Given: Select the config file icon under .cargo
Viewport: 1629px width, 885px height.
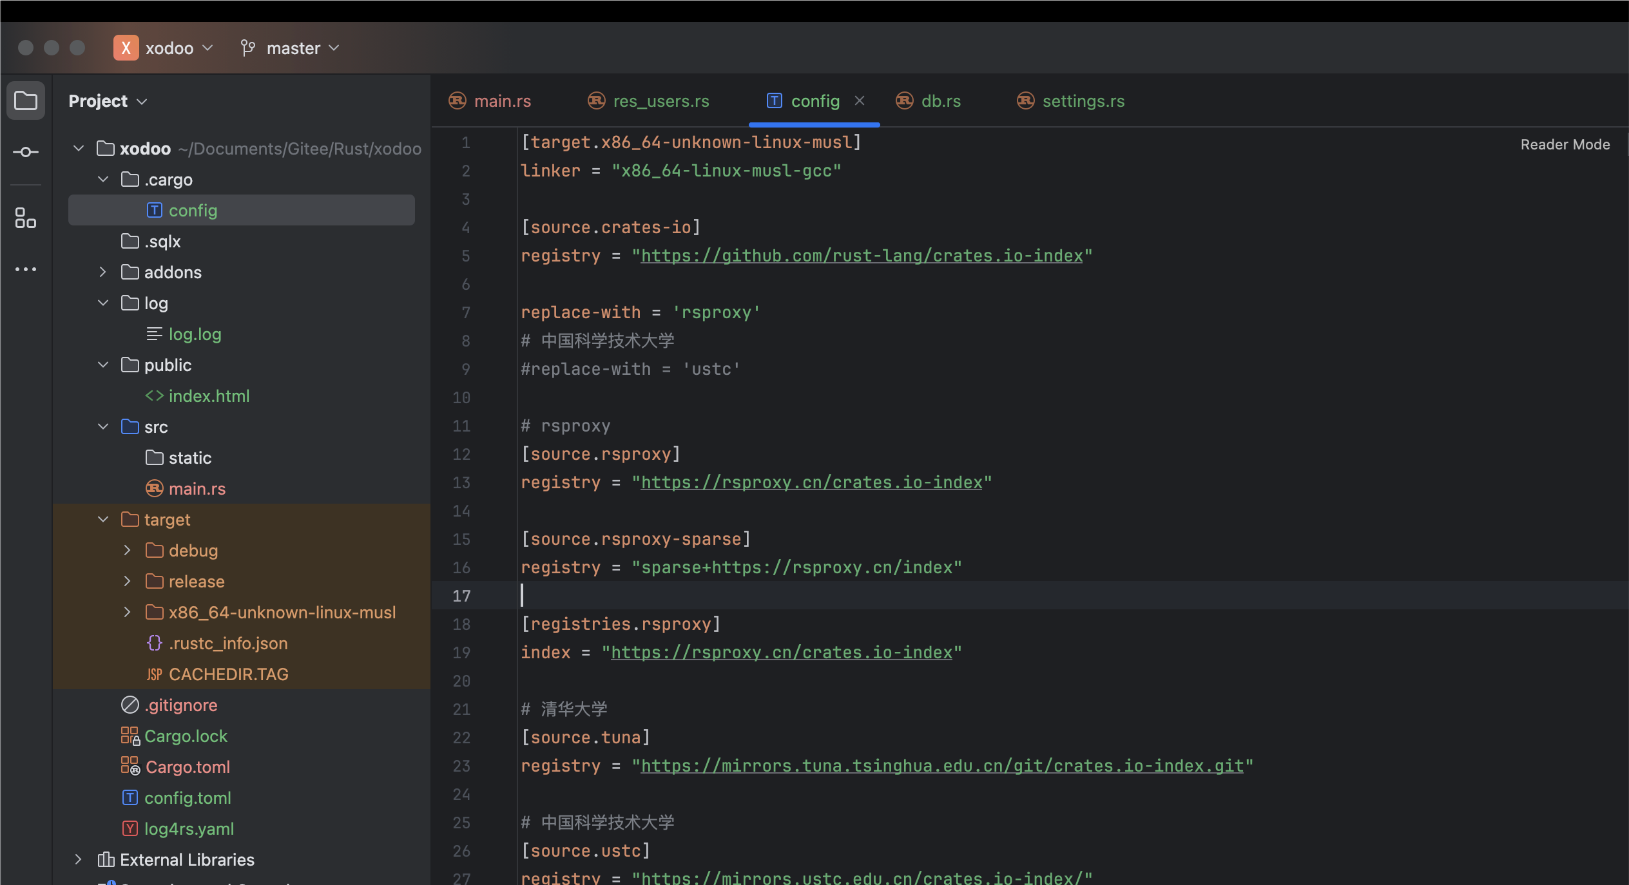Looking at the screenshot, I should click(155, 210).
